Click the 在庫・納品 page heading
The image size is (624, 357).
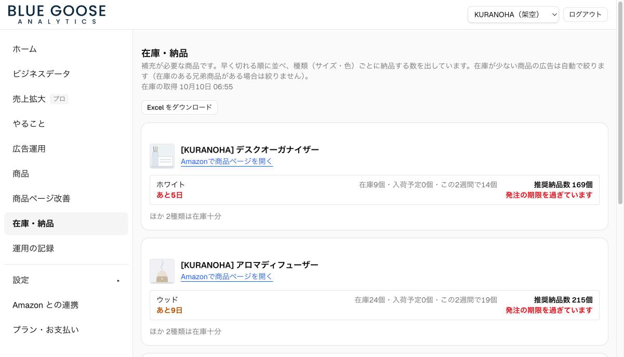[x=165, y=53]
